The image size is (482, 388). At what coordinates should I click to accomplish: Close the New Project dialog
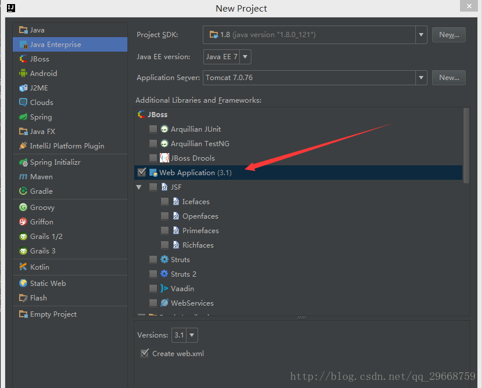pyautogui.click(x=469, y=6)
